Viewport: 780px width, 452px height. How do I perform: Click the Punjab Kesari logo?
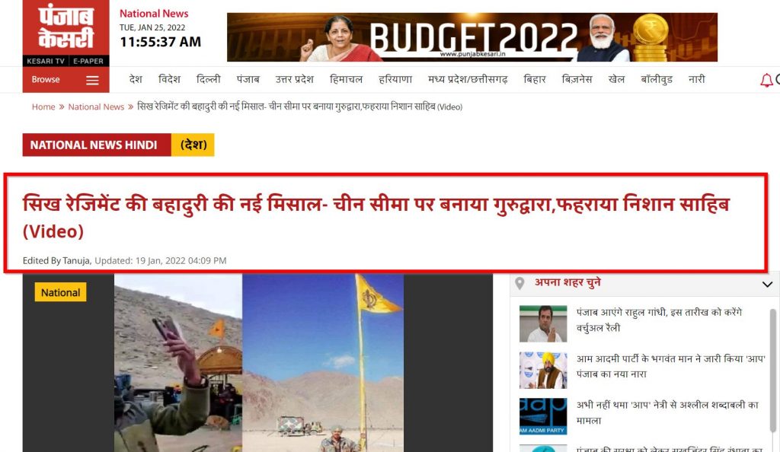[x=66, y=27]
